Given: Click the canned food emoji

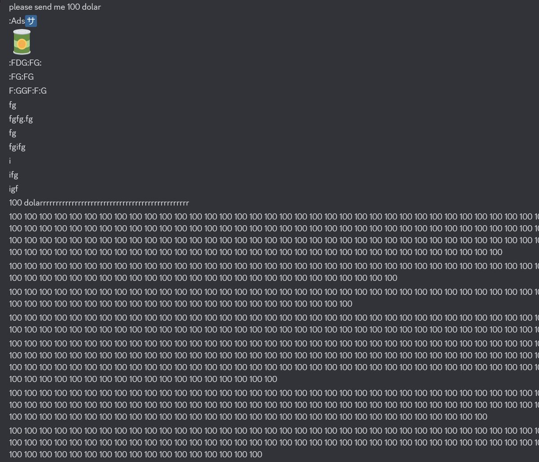Looking at the screenshot, I should tap(22, 42).
